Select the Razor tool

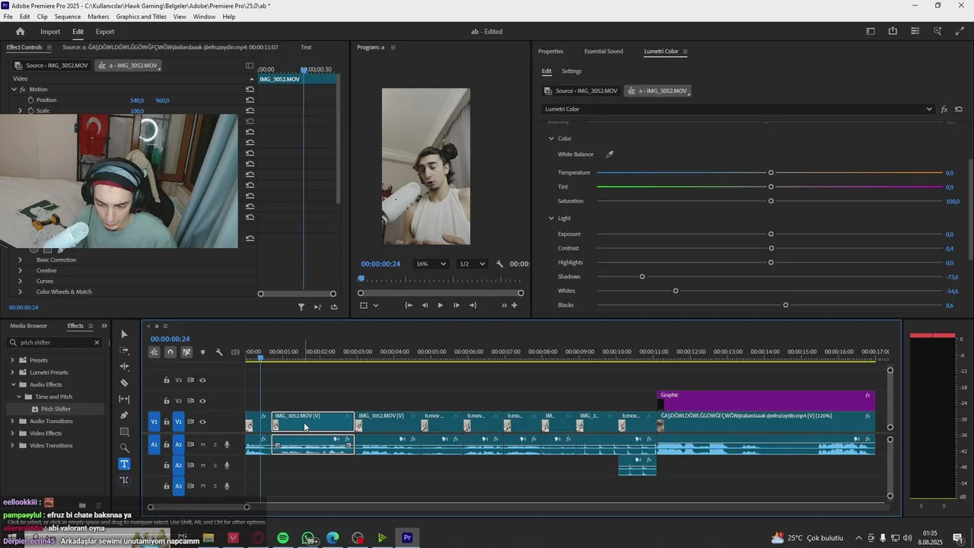(124, 383)
